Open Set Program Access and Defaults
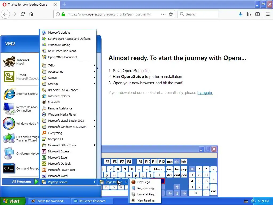 (x=68, y=39)
